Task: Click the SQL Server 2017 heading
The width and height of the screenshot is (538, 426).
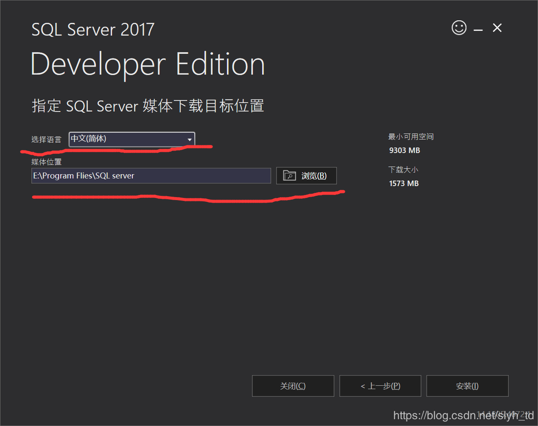Action: pyautogui.click(x=93, y=30)
